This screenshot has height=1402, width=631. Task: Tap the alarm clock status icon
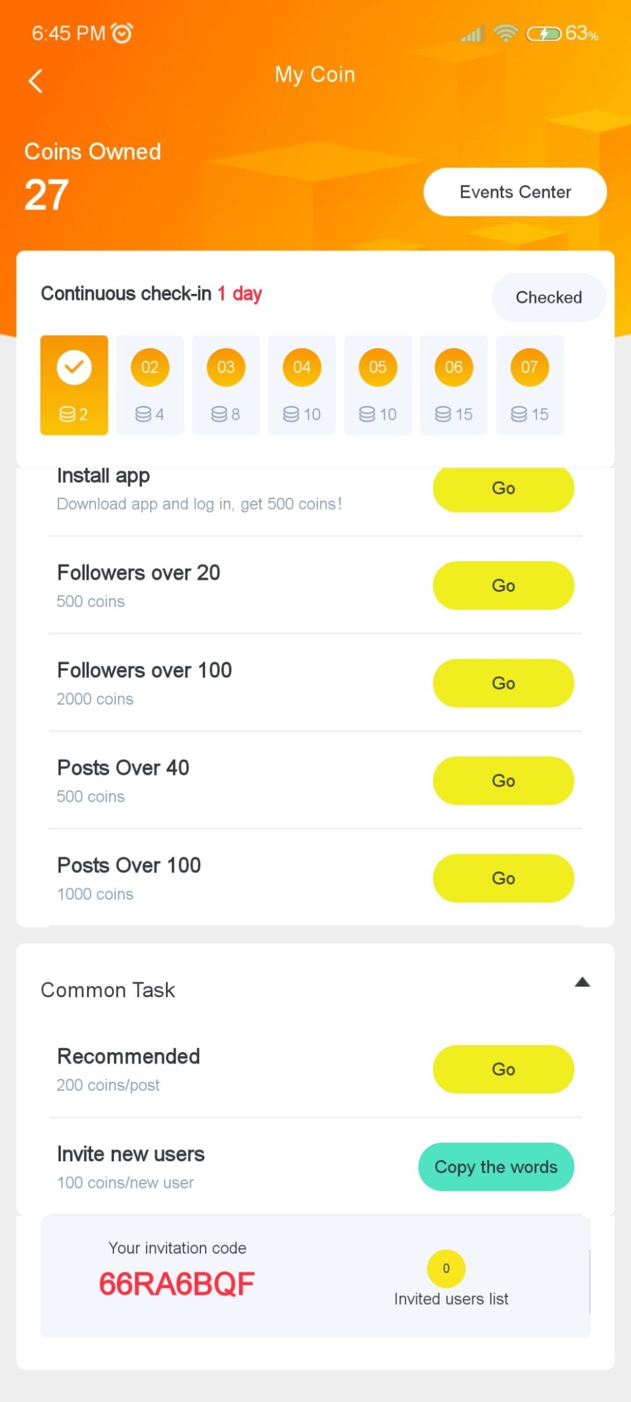pyautogui.click(x=122, y=33)
